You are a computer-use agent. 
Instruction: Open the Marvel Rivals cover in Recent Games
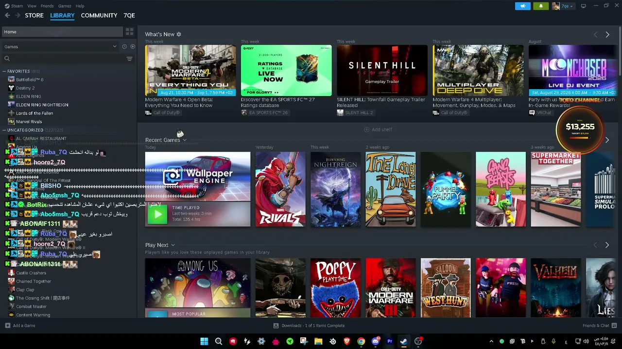click(x=280, y=189)
